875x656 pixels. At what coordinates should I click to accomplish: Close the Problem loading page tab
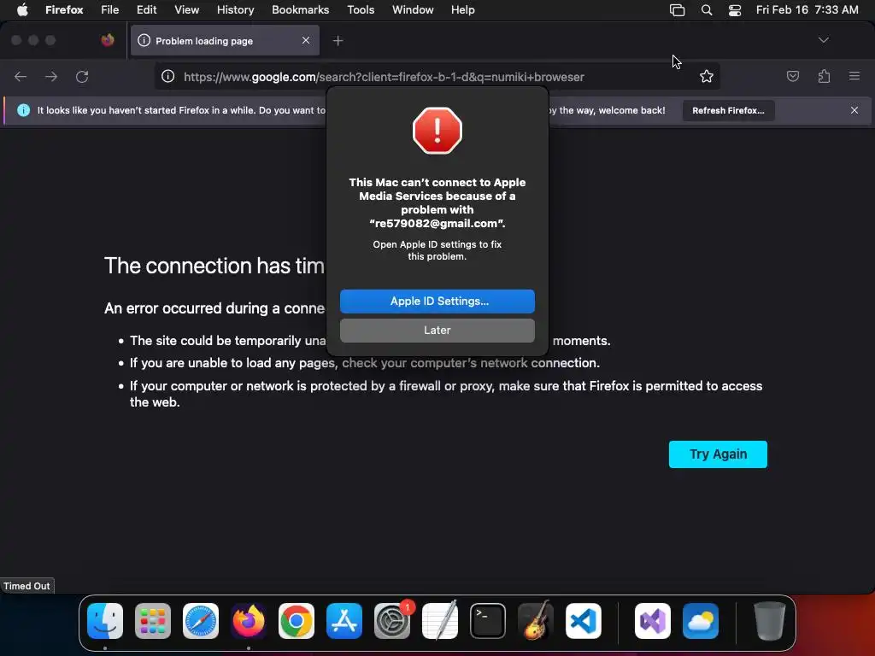point(306,40)
